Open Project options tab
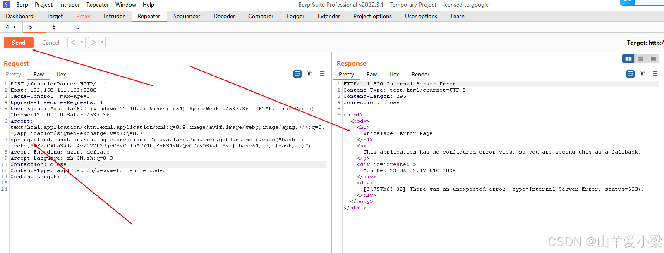 tap(372, 16)
